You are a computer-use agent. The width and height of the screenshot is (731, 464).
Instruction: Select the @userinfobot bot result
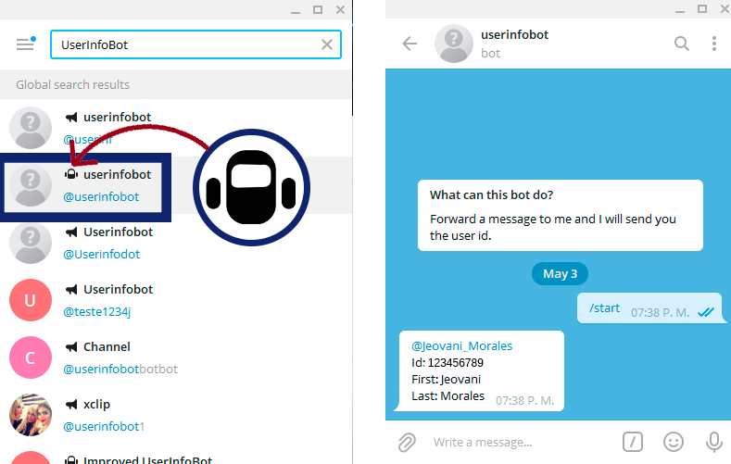pos(176,185)
